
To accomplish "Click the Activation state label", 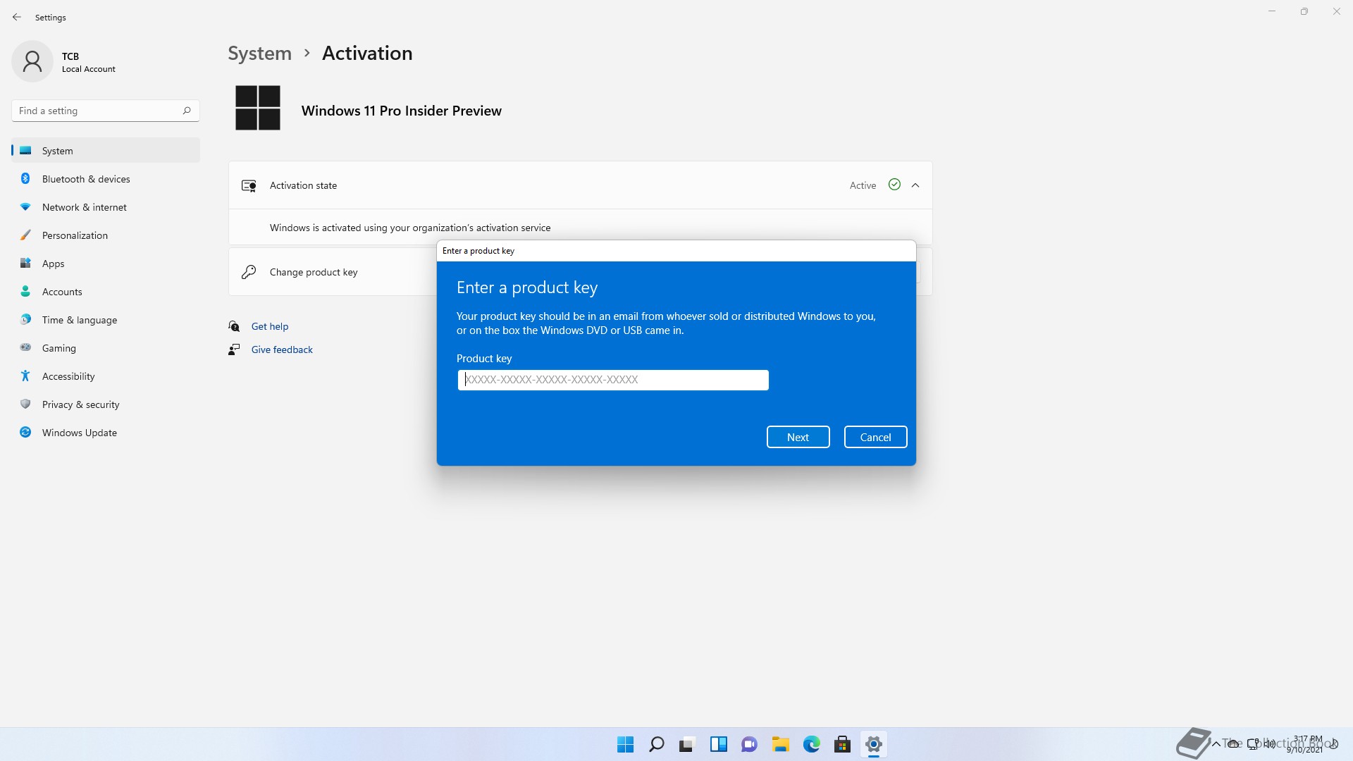I will (303, 185).
